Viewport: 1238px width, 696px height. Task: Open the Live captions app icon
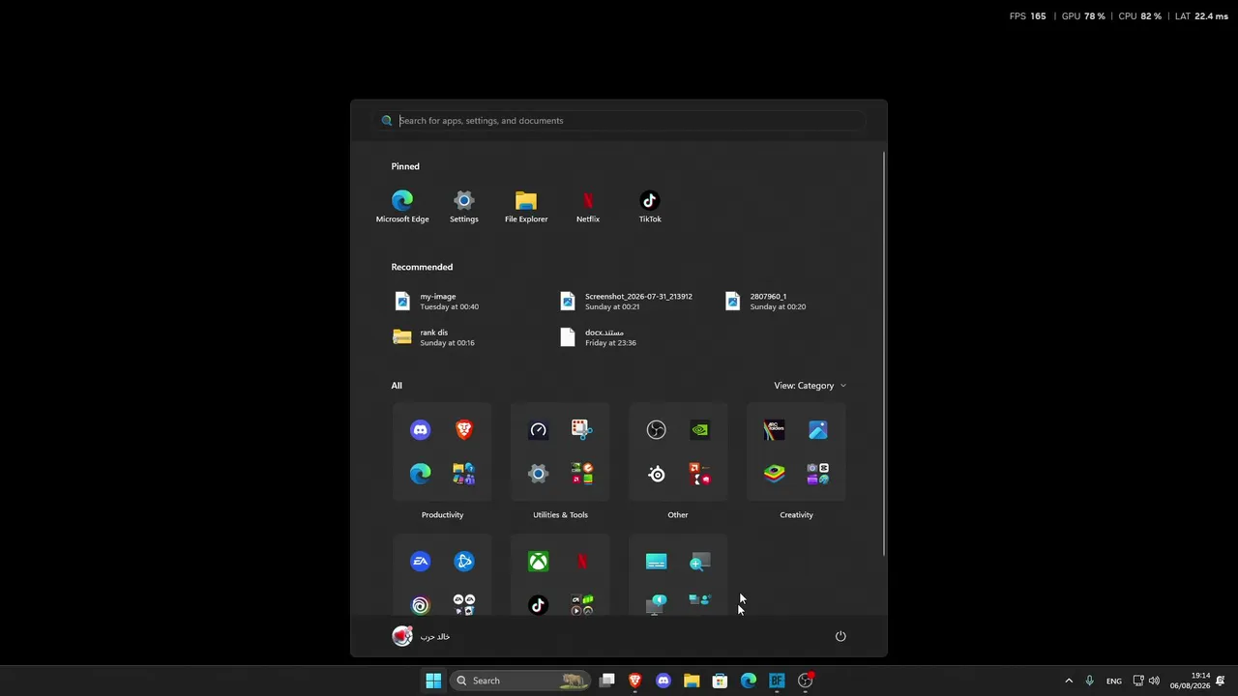pyautogui.click(x=657, y=562)
